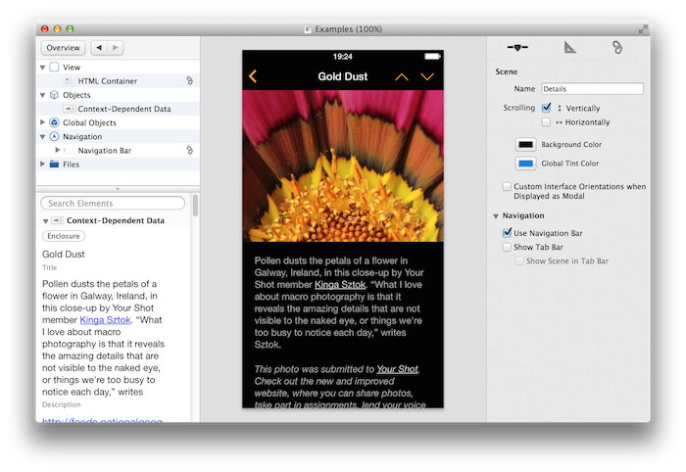Click the down arrow in navigation bar

click(x=427, y=76)
